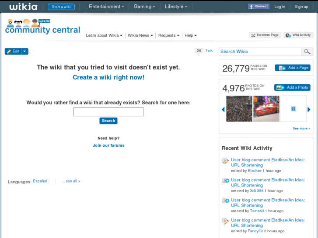This screenshot has width=318, height=238.
Task: Open the Talk page link
Action: (x=209, y=51)
